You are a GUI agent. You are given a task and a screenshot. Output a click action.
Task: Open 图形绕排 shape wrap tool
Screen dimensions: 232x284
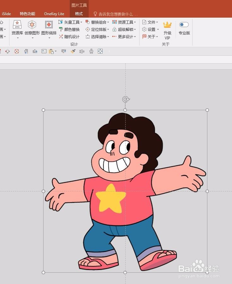[x=49, y=27]
